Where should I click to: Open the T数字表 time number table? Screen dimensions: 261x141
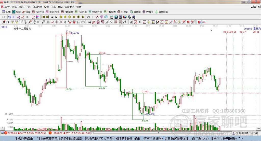point(110,12)
